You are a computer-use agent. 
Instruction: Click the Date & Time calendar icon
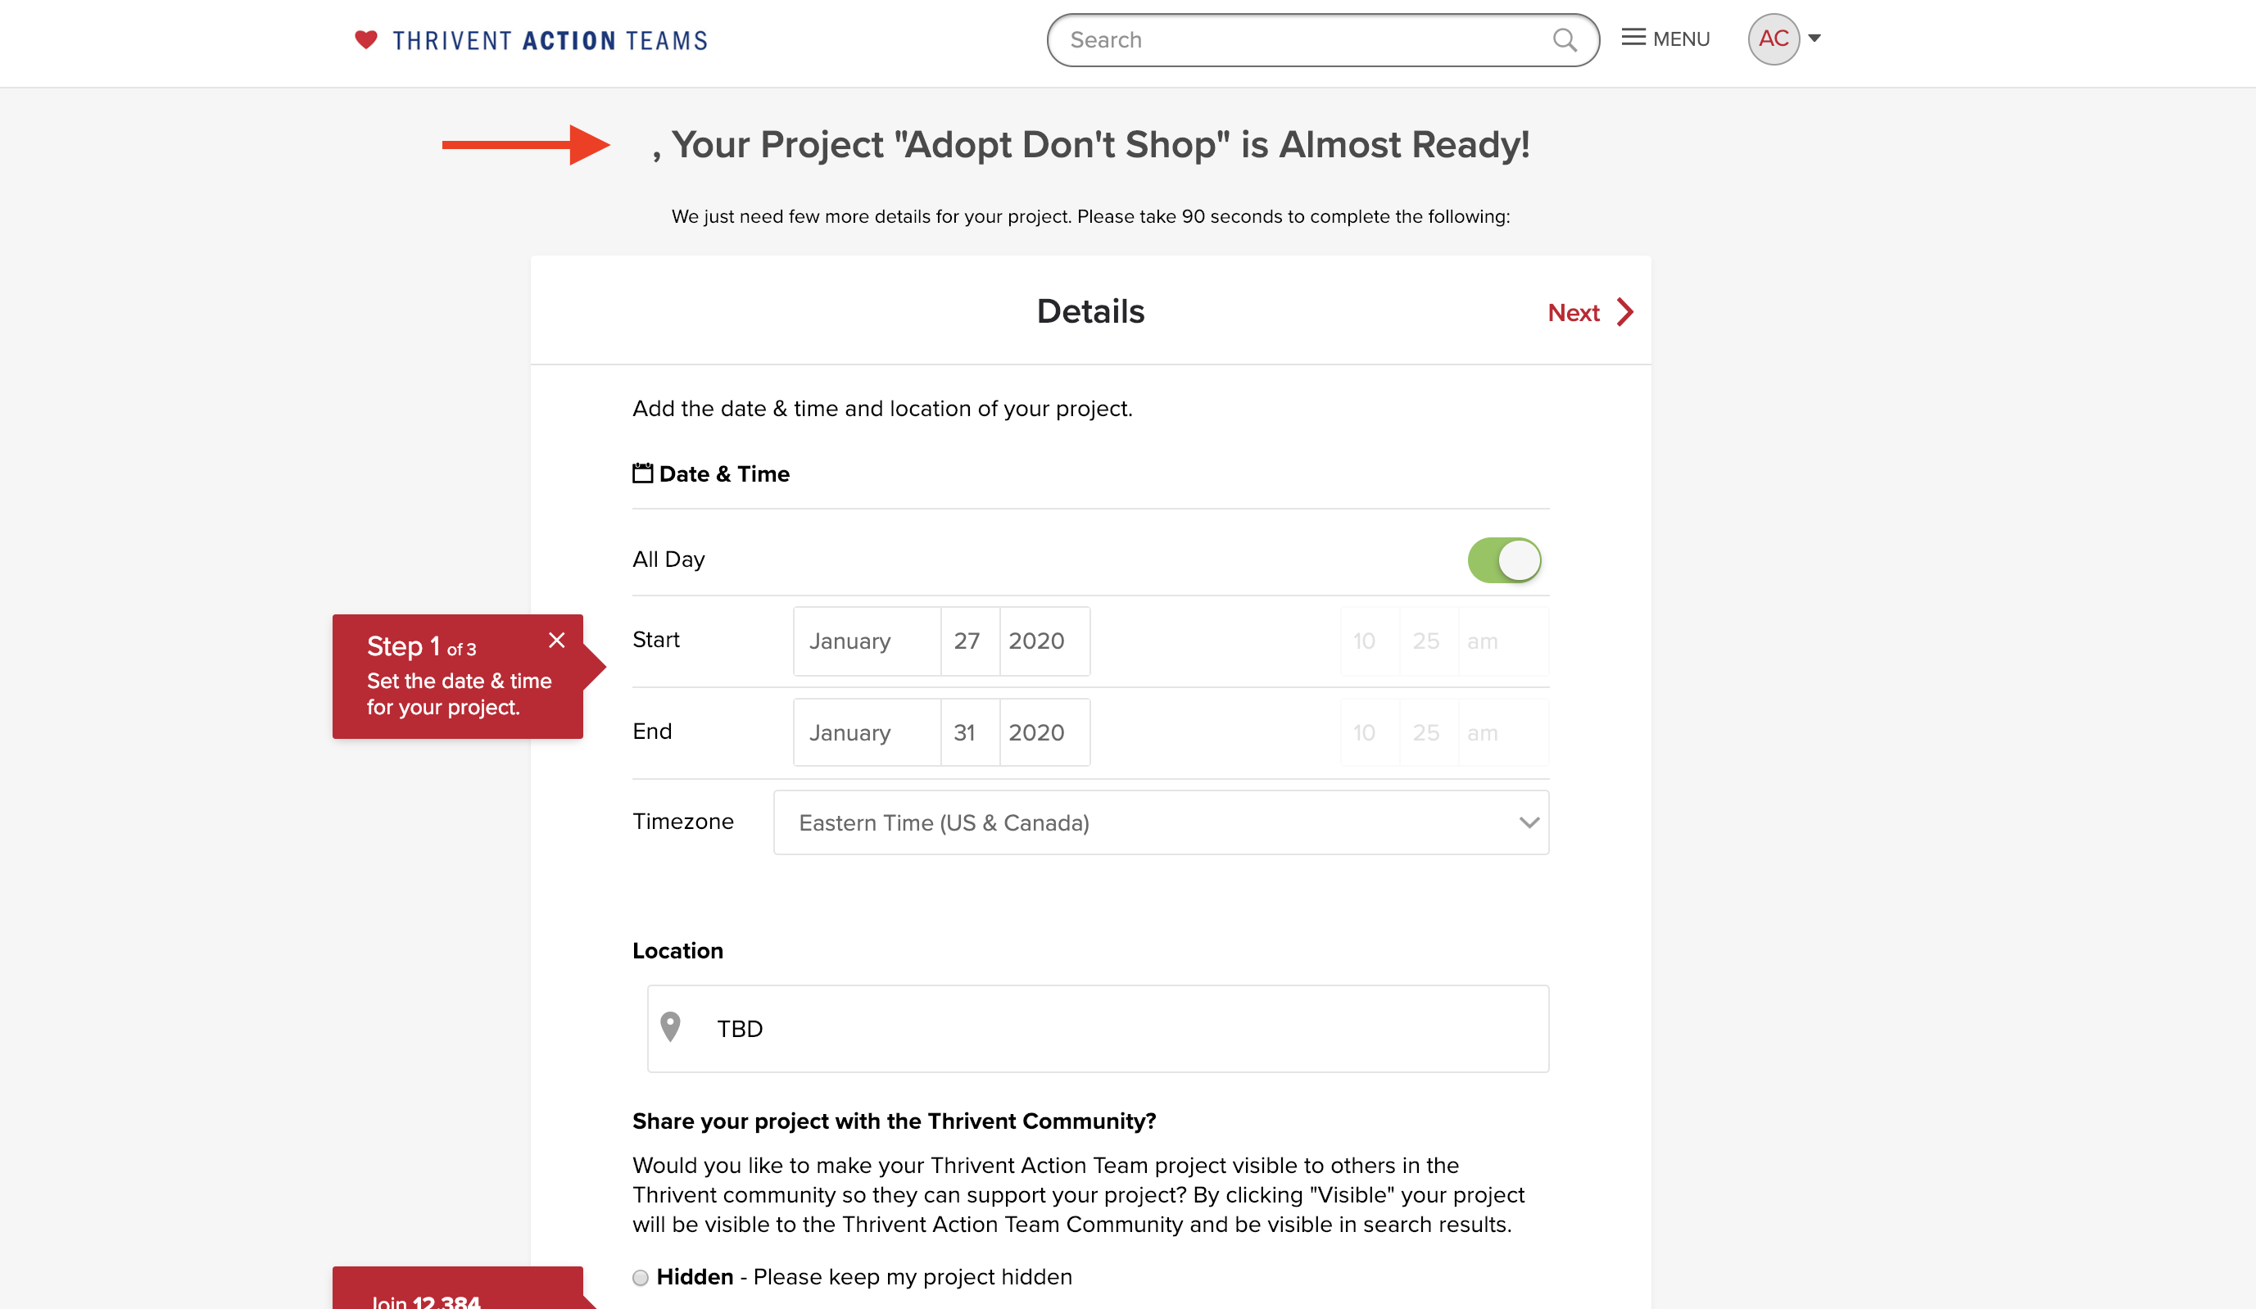(x=642, y=473)
